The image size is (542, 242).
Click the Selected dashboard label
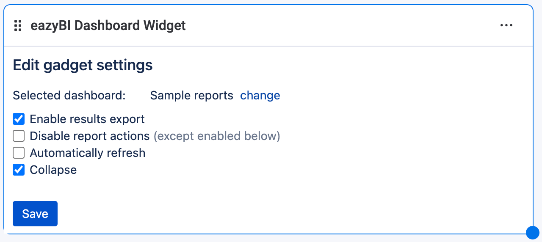point(69,96)
